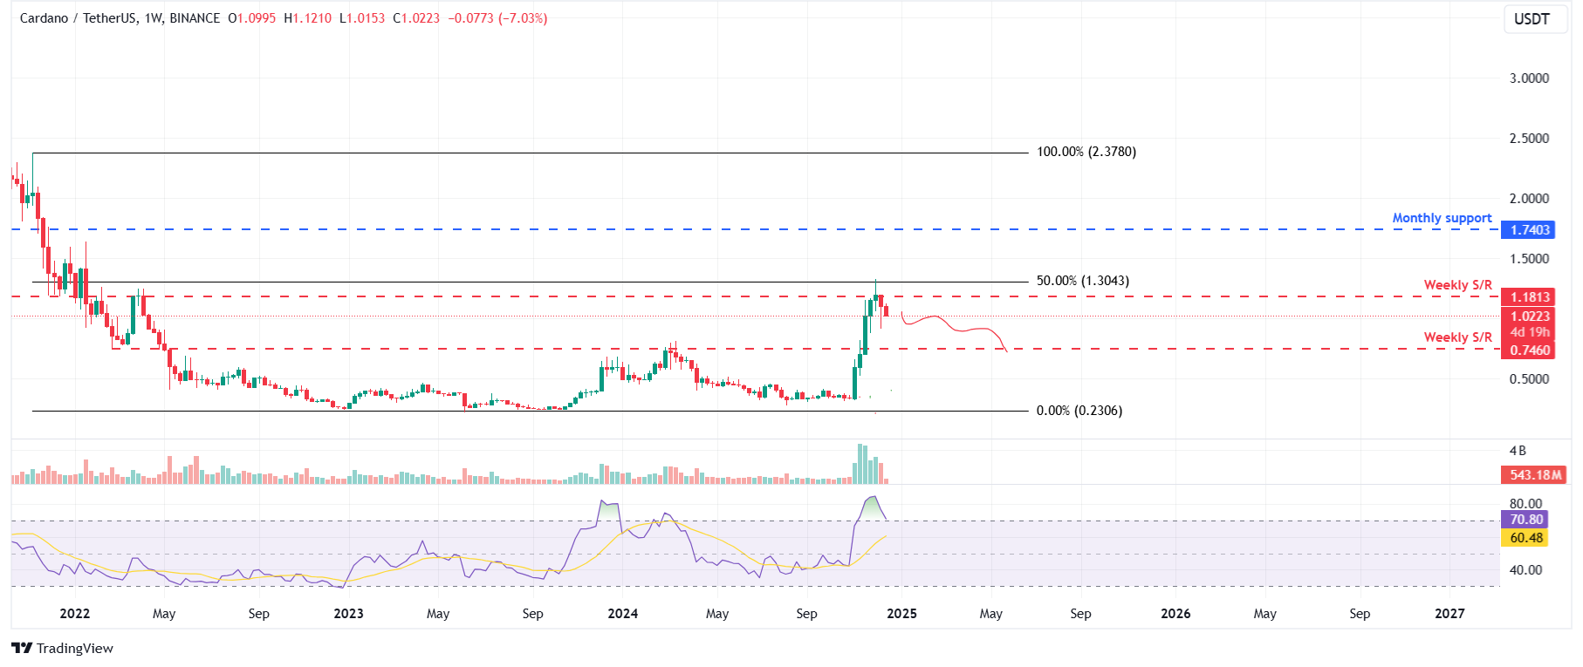This screenshot has width=1583, height=667.
Task: Click the 2022 mark on time axis
Action: coord(75,614)
